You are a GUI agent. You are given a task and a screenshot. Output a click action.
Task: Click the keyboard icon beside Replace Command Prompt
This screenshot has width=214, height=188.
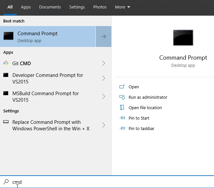coord(6,122)
